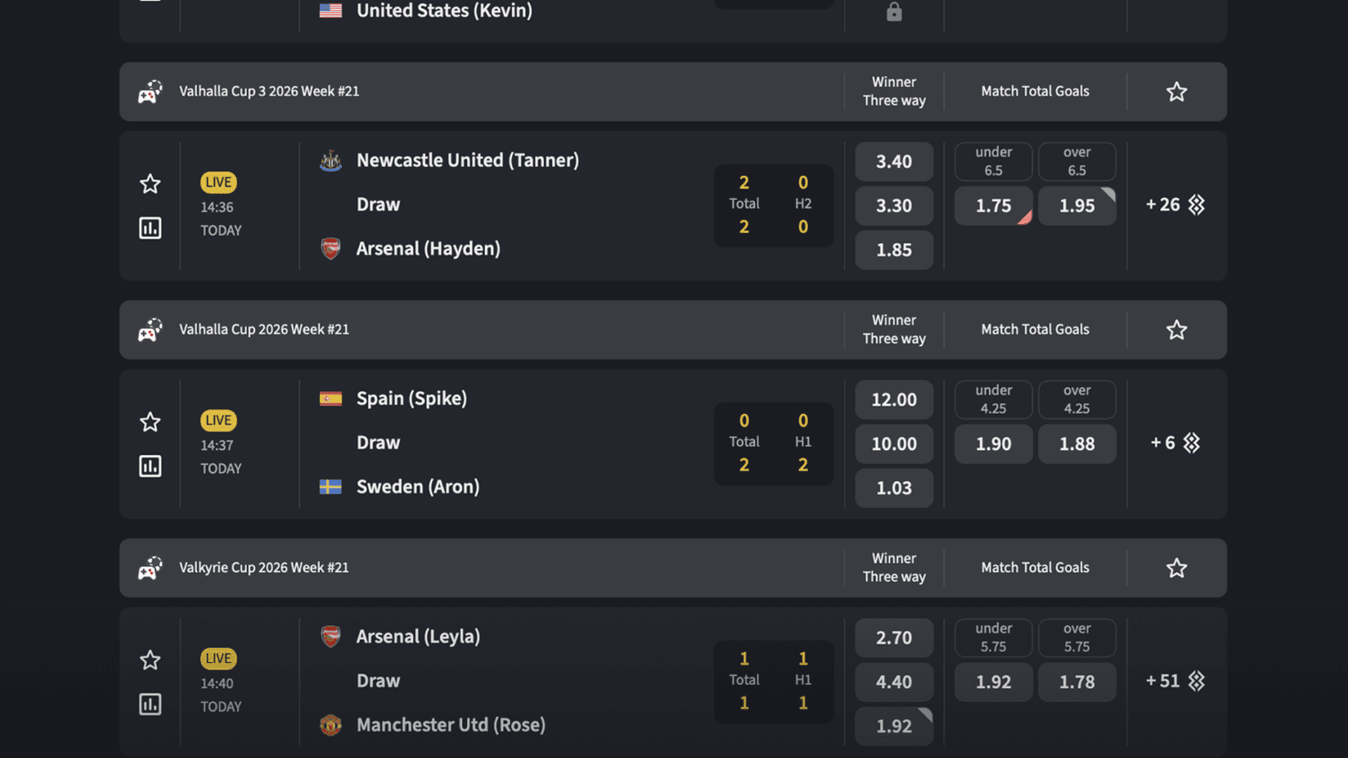The height and width of the screenshot is (758, 1348).
Task: Open Valhalla Cup 2026 Week #21 league
Action: pos(264,329)
